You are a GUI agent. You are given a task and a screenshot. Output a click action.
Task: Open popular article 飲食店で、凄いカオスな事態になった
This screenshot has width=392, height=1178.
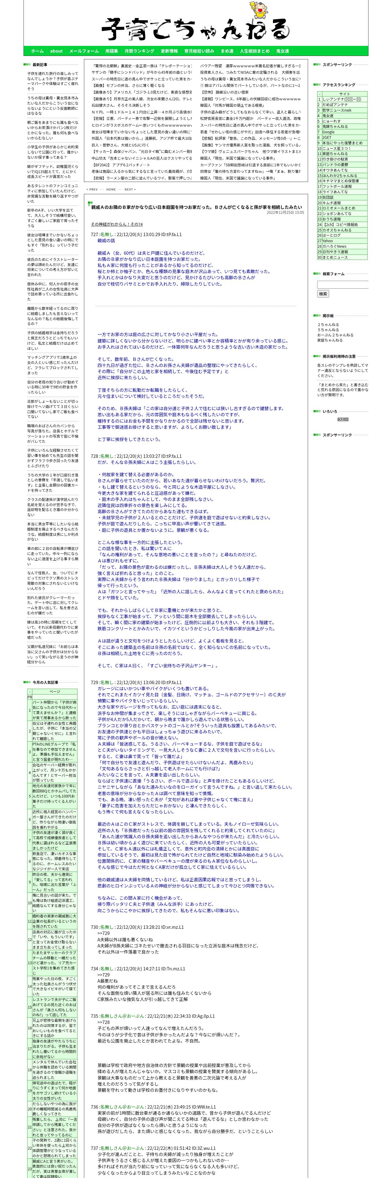tap(54, 861)
